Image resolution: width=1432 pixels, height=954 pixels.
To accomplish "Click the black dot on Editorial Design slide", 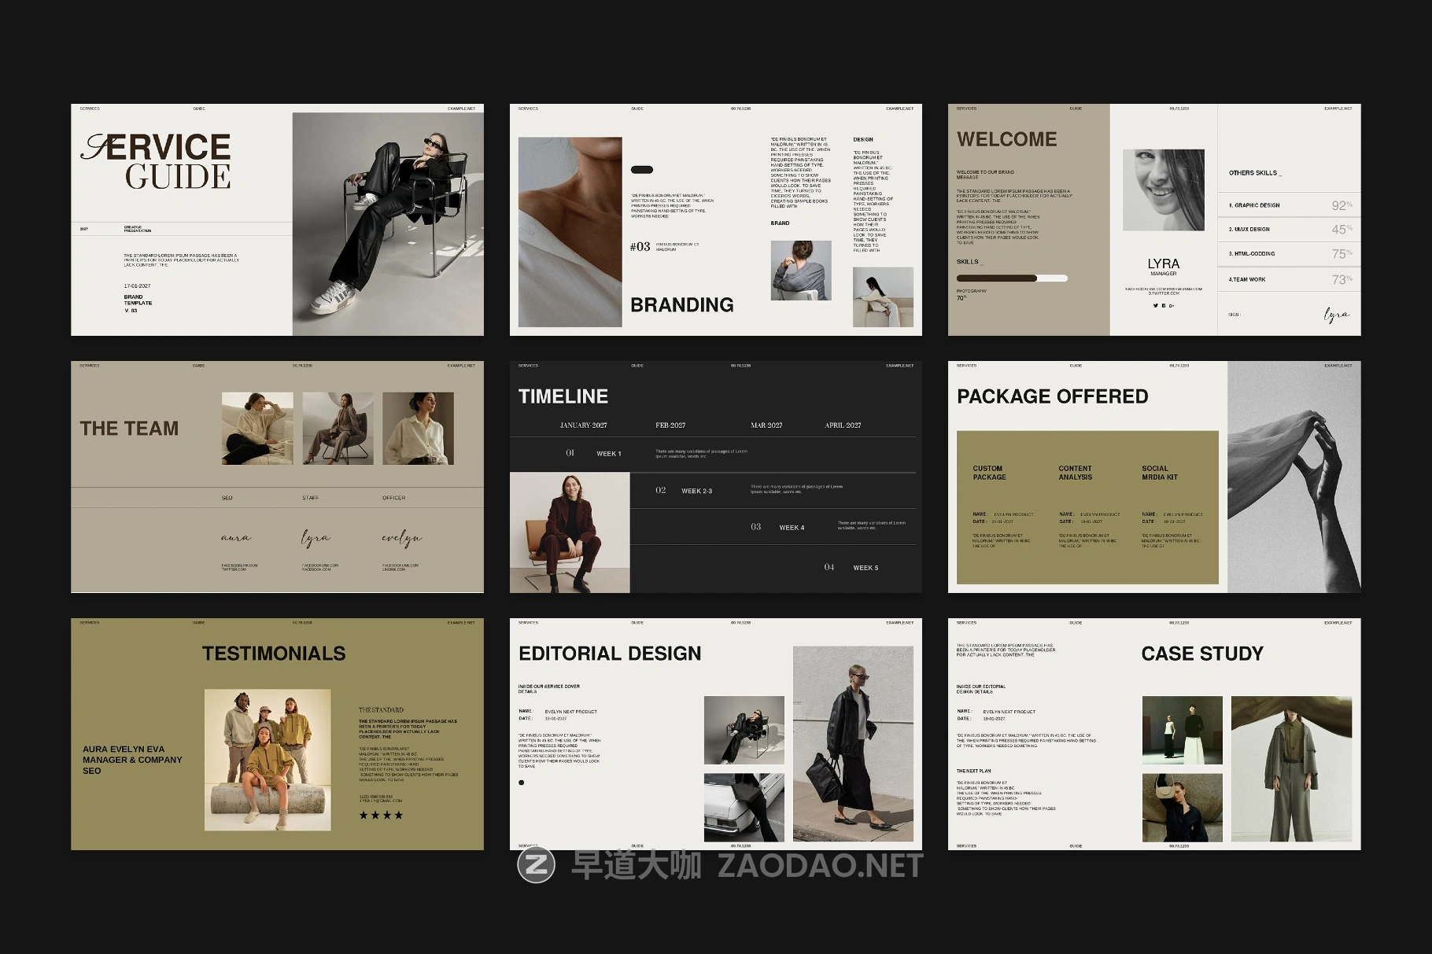I will tap(521, 783).
